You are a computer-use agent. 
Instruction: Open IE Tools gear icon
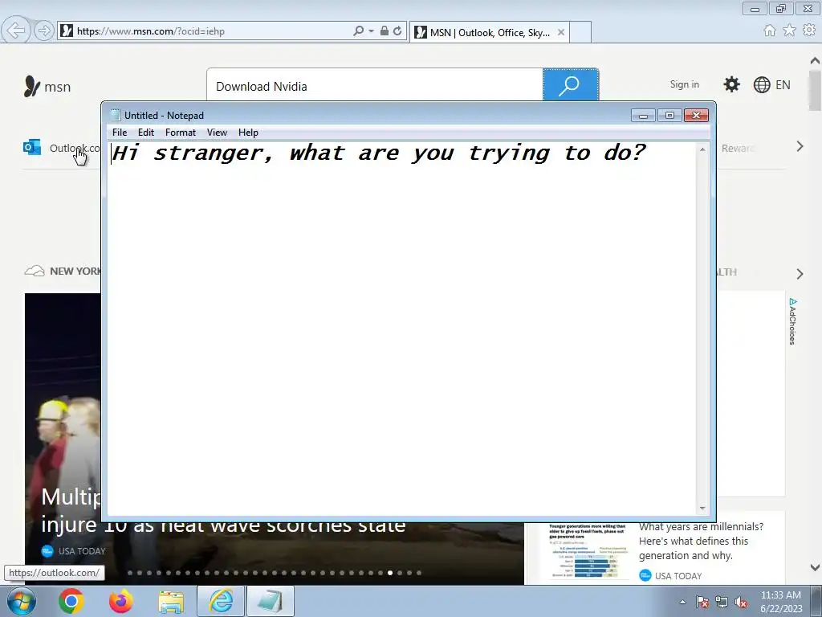tap(809, 31)
